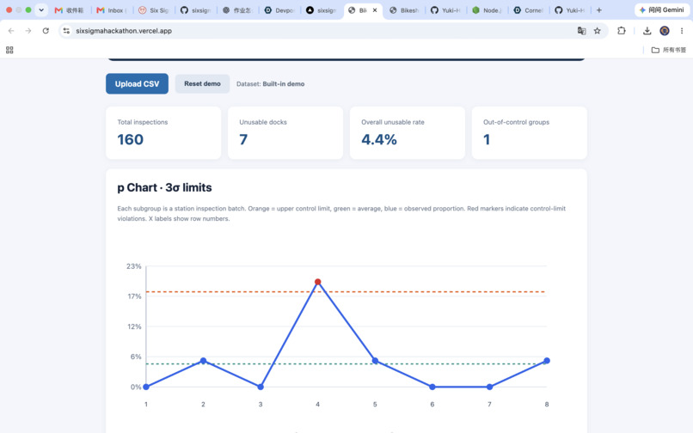Switch to the Cornel tab

529,10
